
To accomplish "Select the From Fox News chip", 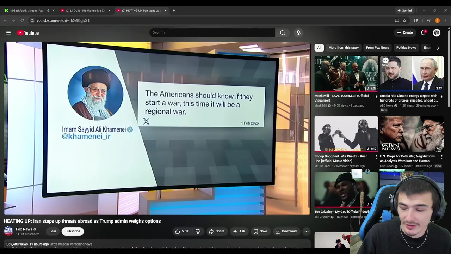I will [x=377, y=48].
